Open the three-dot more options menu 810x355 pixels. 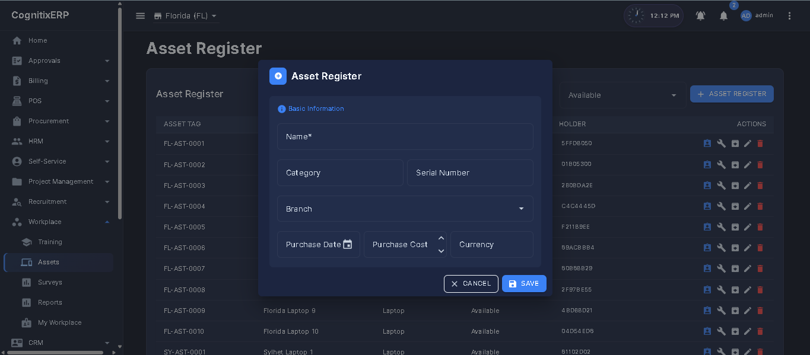[x=790, y=16]
